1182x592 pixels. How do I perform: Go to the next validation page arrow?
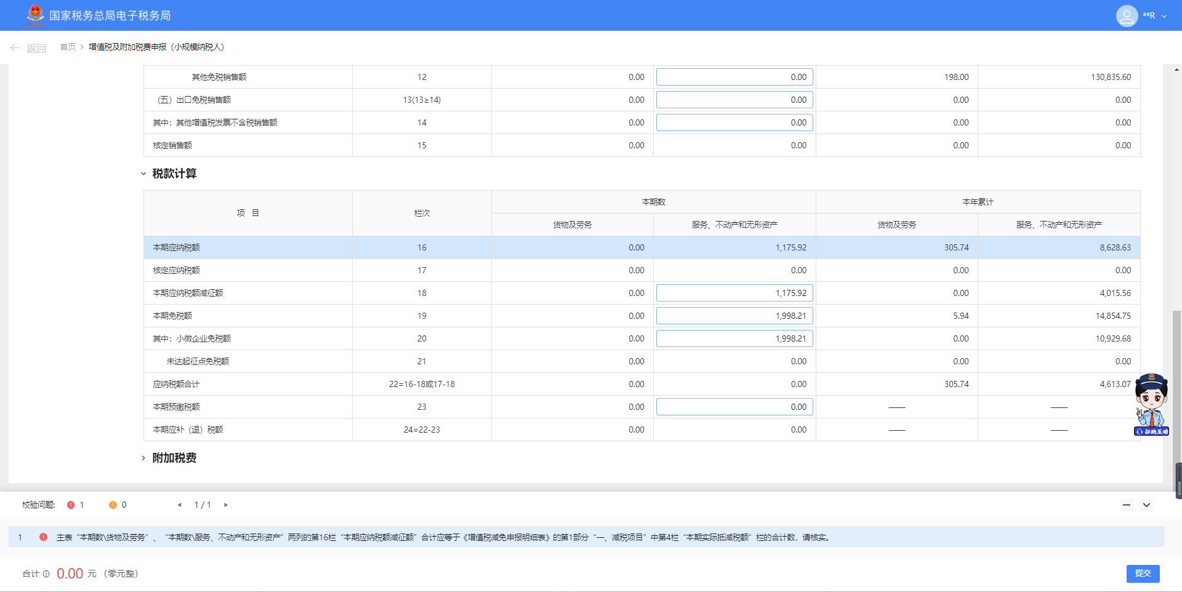tap(226, 505)
